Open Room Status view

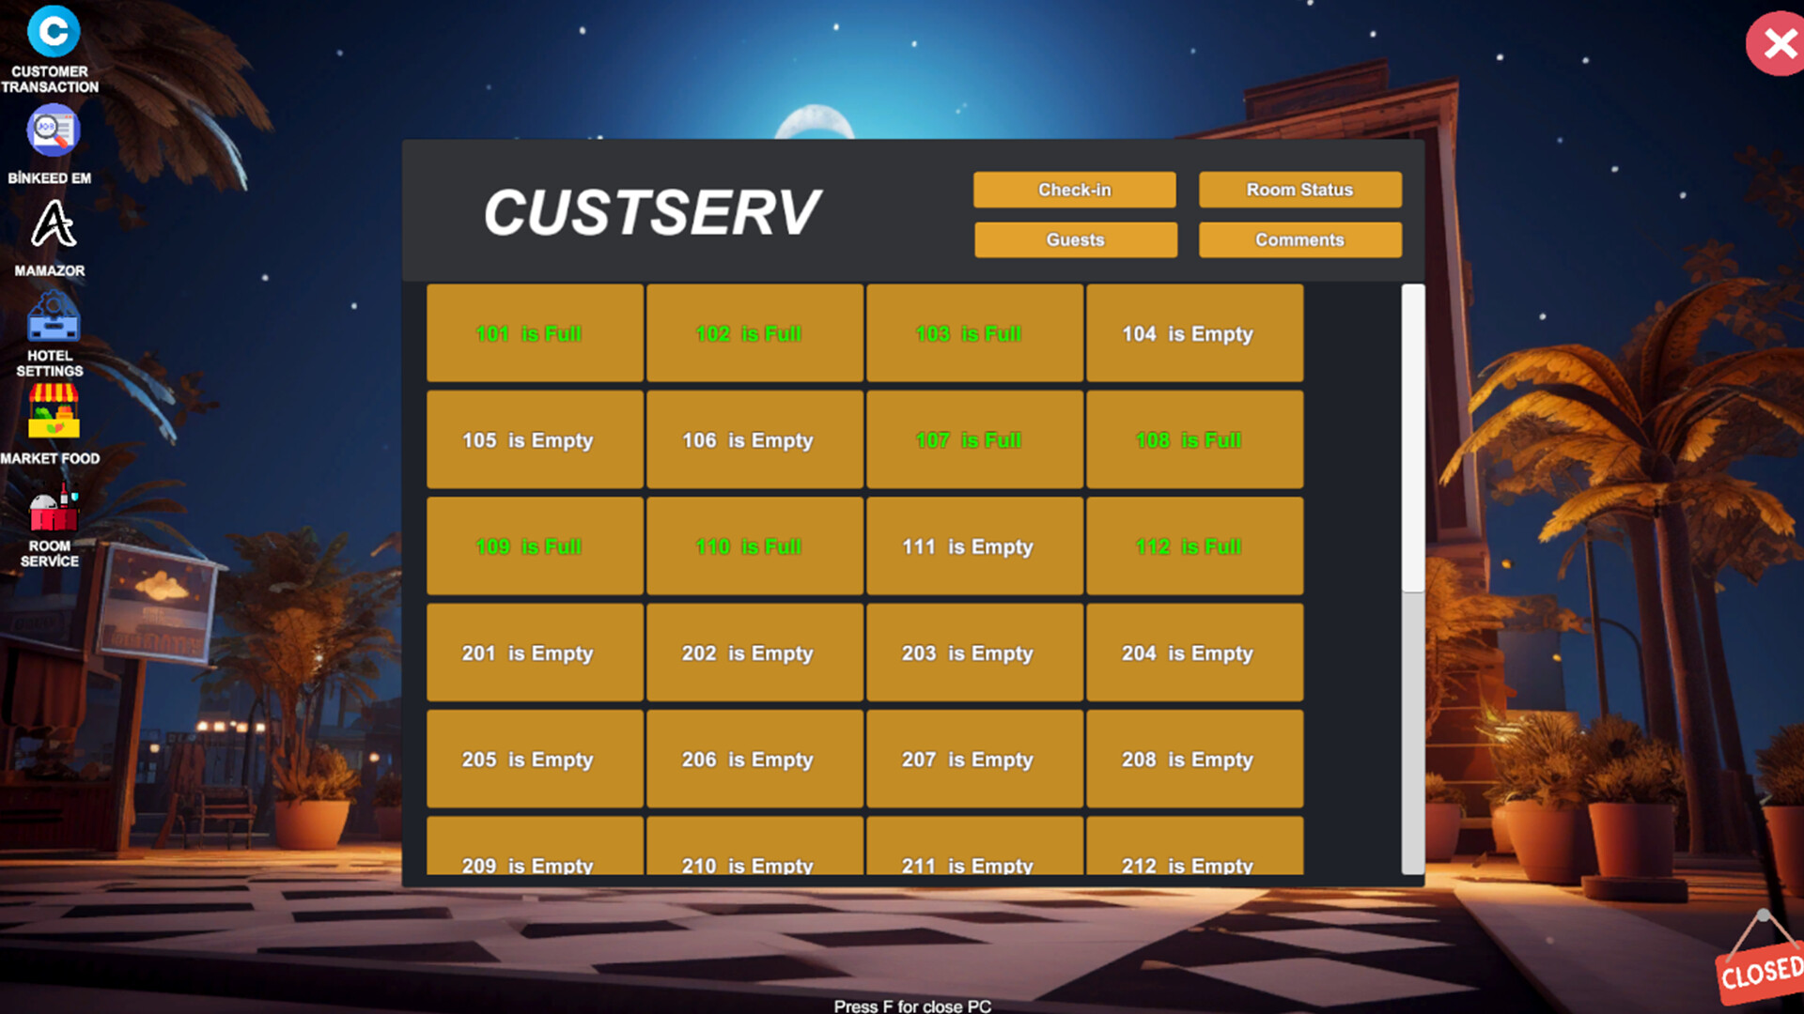pyautogui.click(x=1299, y=190)
